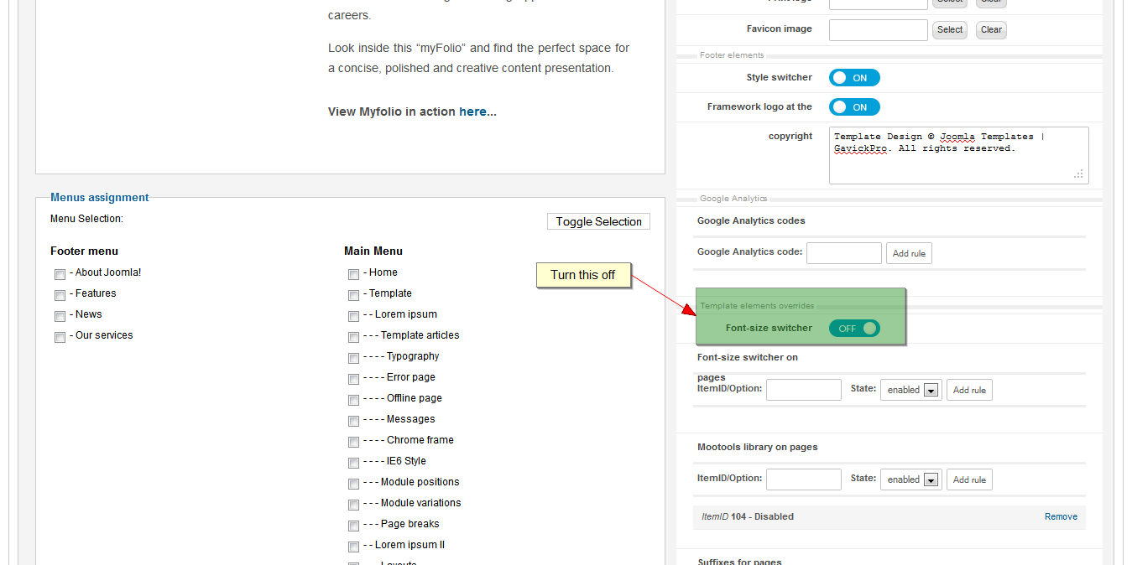Screen dimensions: 1132x565
Task: Open Font-size switcher State dropdown
Action: [910, 390]
